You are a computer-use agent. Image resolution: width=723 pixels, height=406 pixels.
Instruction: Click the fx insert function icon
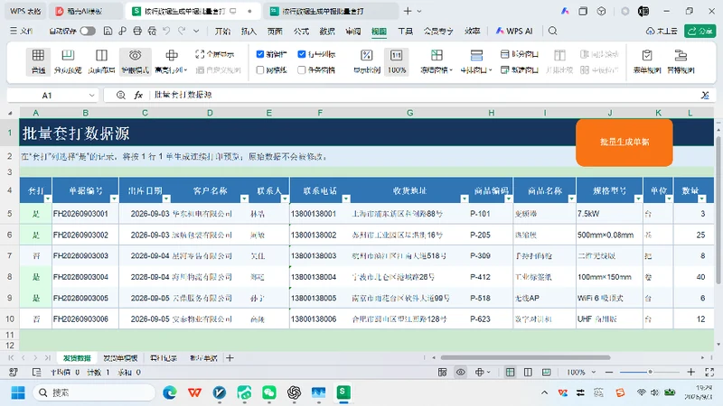[x=138, y=95]
